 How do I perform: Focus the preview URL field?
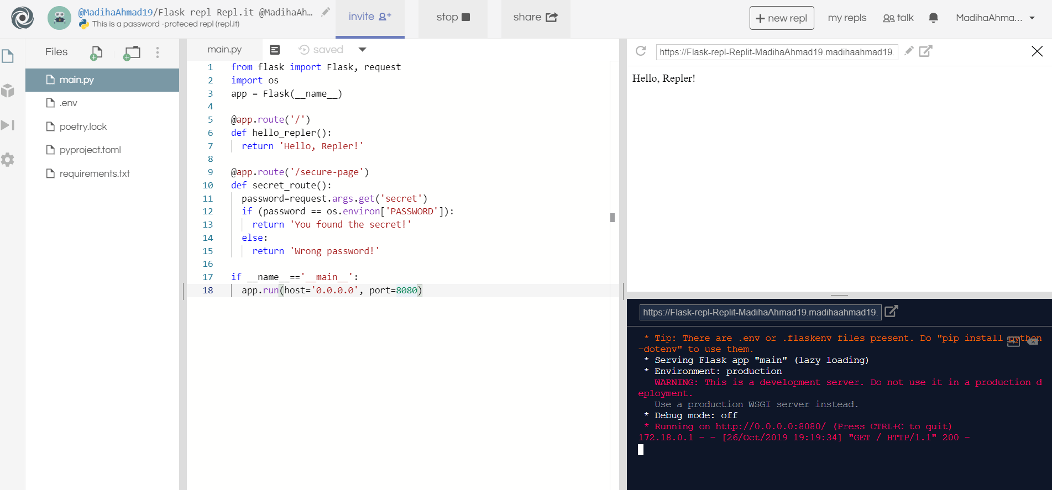coord(776,52)
